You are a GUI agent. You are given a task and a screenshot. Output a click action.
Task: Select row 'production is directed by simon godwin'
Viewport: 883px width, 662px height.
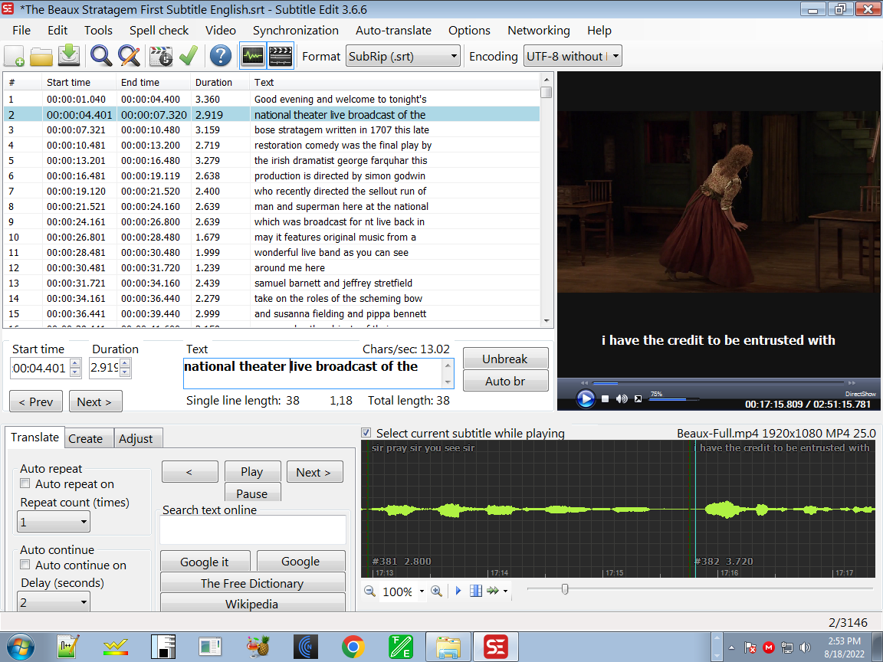[271, 176]
